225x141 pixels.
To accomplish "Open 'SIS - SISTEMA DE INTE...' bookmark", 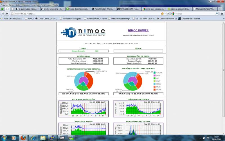I will tap(144, 19).
